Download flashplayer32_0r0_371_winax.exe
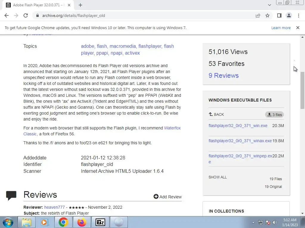Screen dimensions: 305x228 point(240,141)
